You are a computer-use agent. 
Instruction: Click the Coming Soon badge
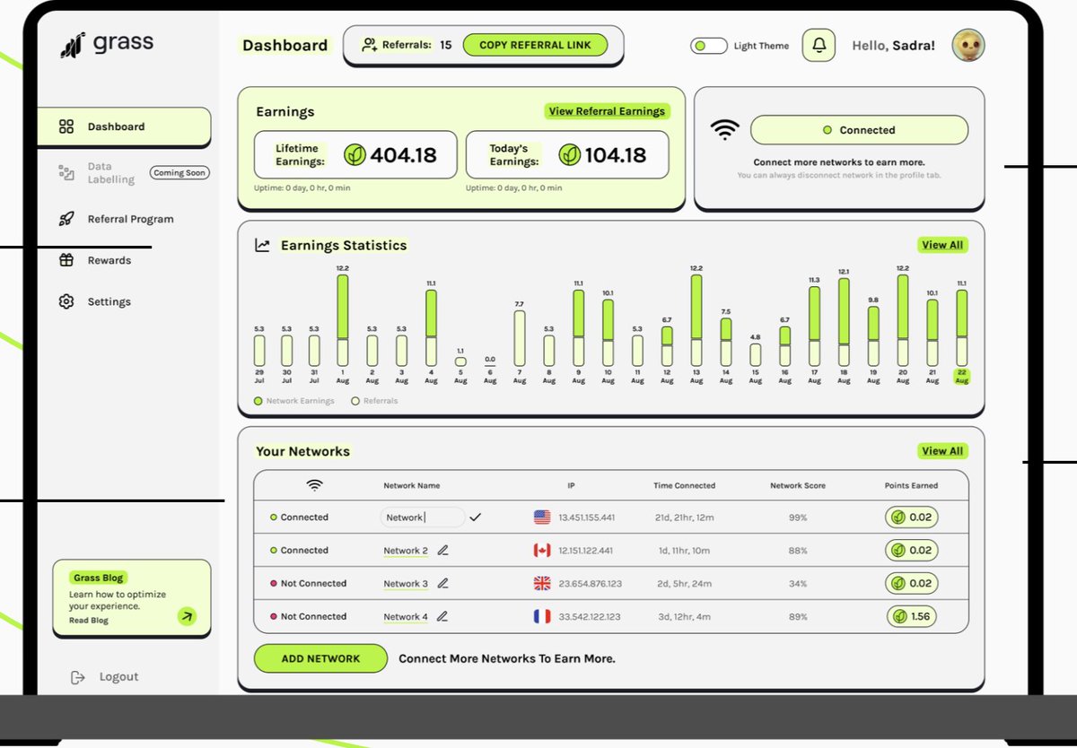point(179,173)
